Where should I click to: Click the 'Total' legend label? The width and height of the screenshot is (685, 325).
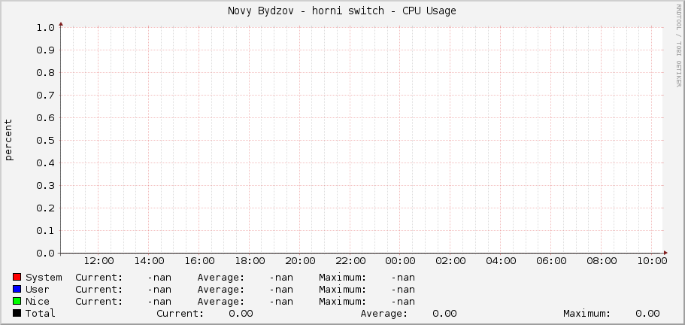click(41, 313)
